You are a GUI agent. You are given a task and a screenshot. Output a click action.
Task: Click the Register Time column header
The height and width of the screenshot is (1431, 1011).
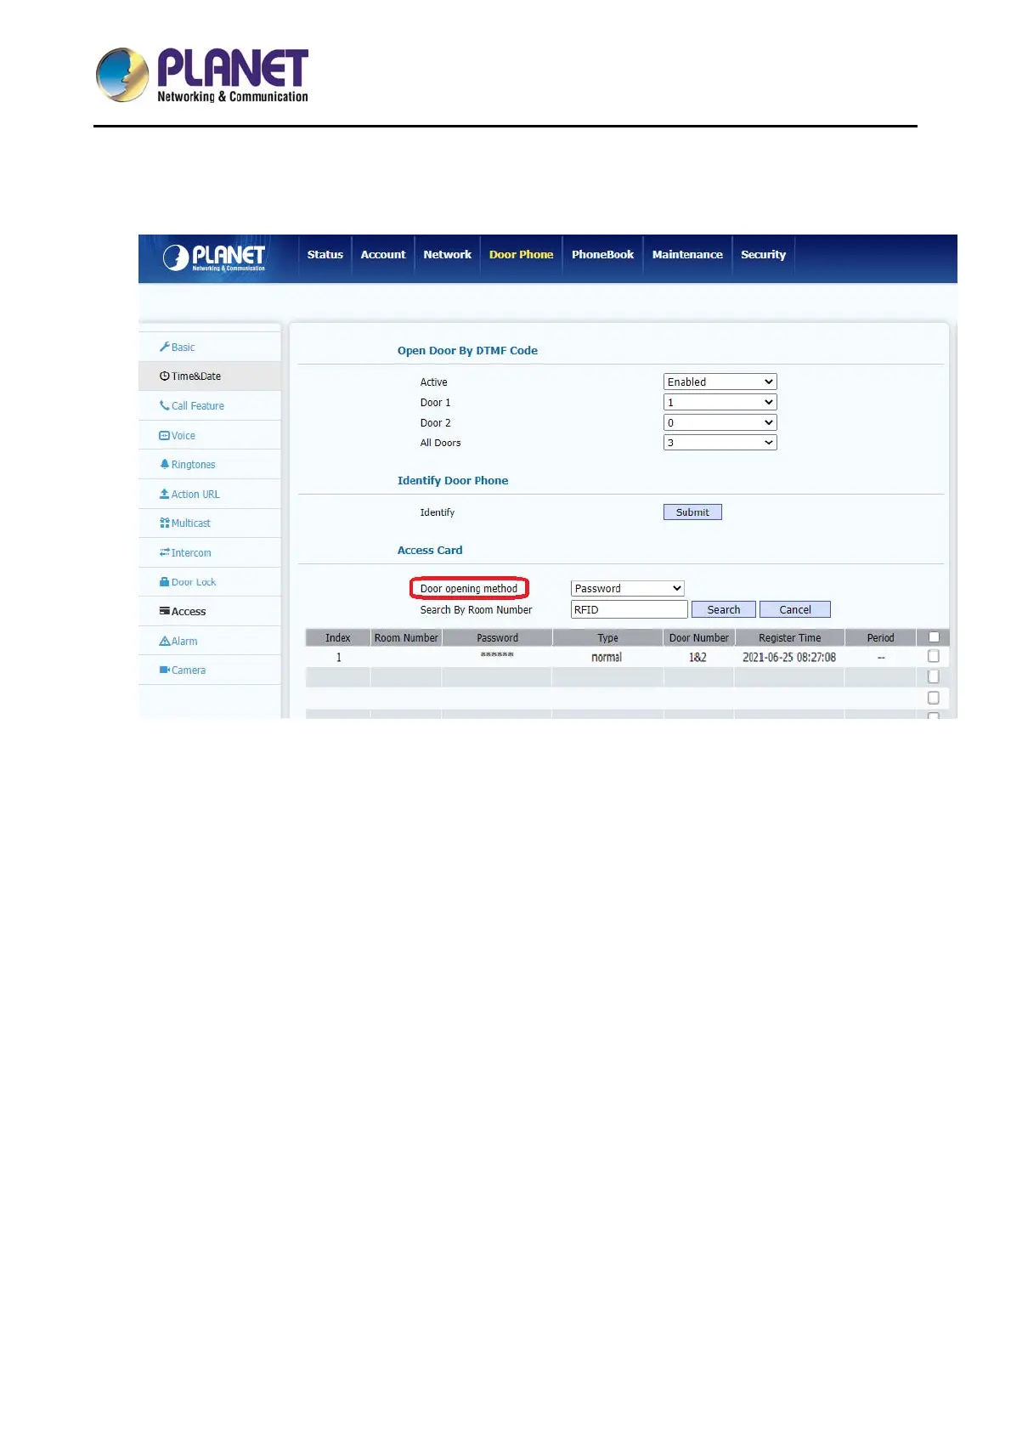pos(790,637)
